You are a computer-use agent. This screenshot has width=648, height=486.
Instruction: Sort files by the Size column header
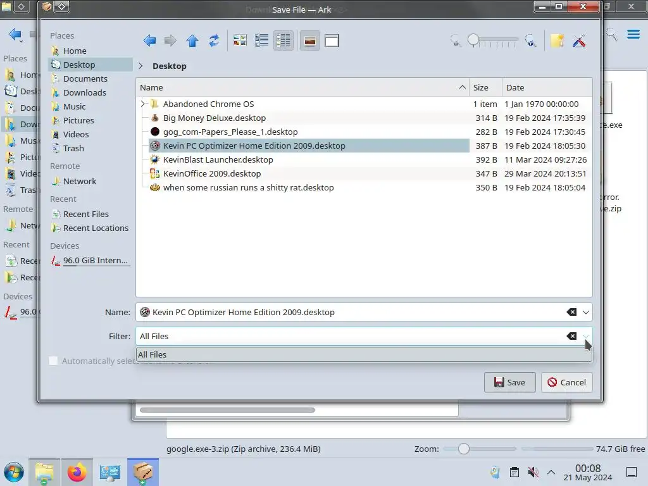pos(485,87)
